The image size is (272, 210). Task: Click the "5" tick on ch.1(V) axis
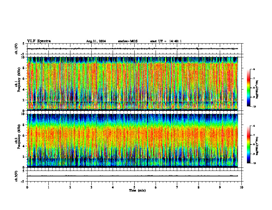click(x=24, y=44)
